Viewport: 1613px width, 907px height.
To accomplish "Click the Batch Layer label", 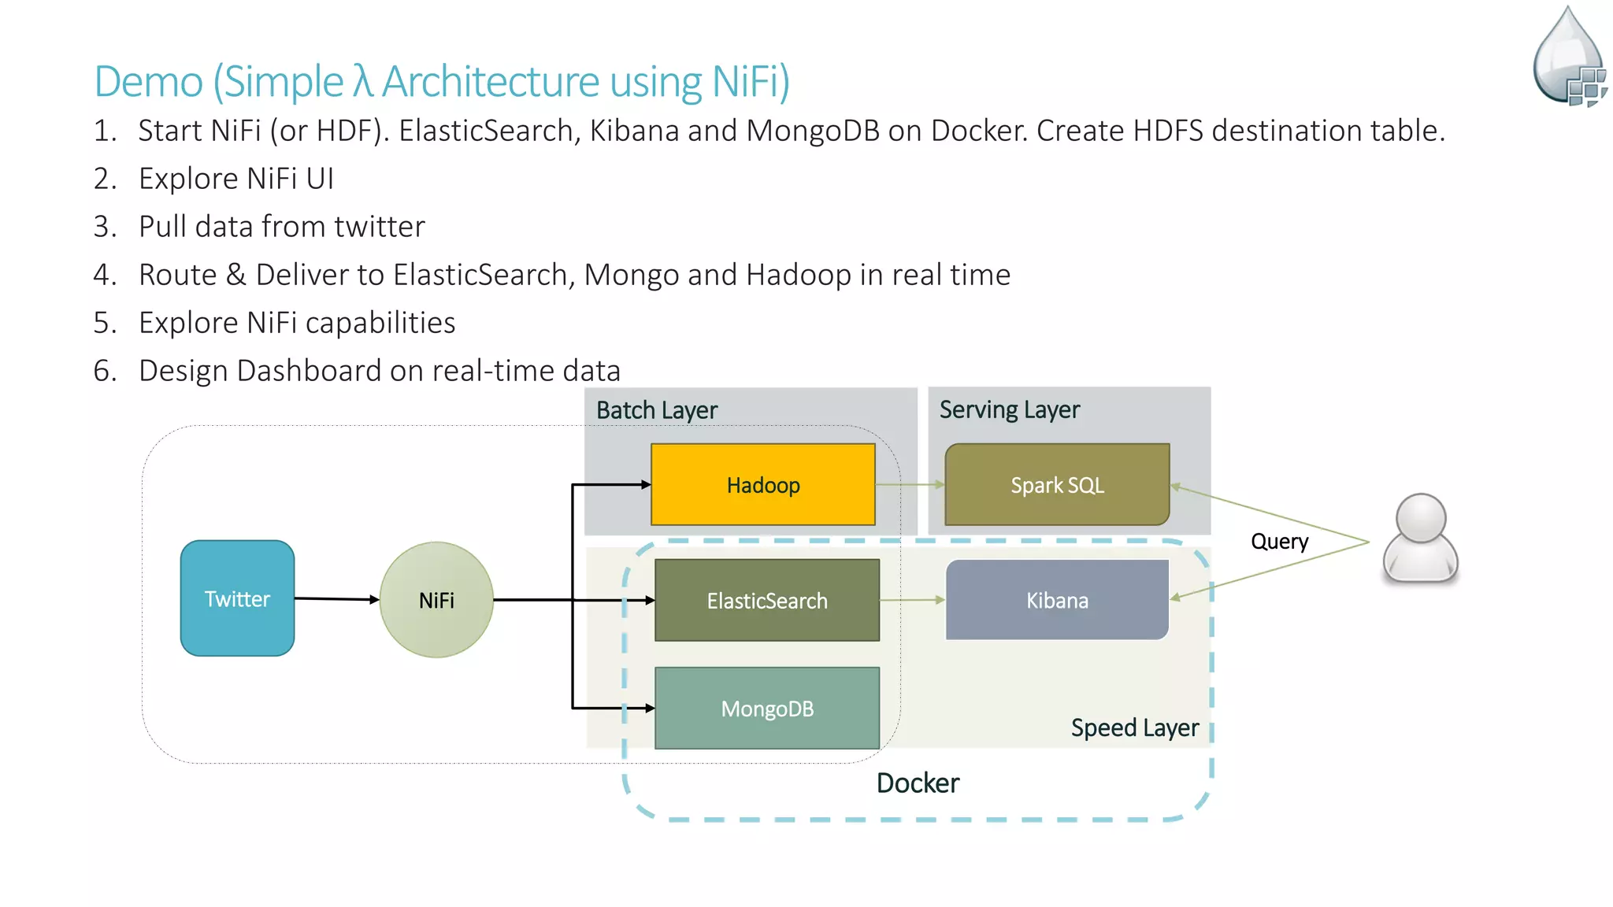I will pos(657,410).
